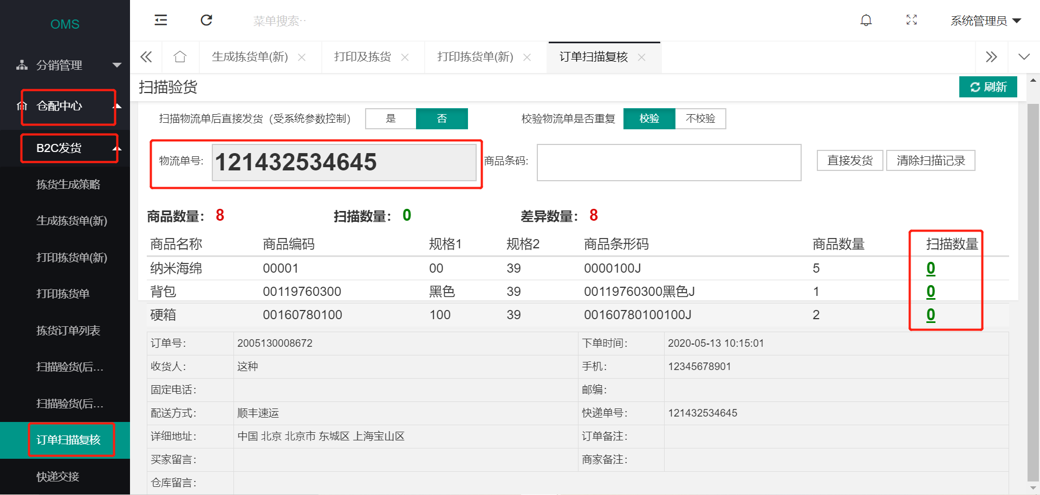Switch to the 打印及拣货 tab
The image size is (1040, 495).
(362, 57)
